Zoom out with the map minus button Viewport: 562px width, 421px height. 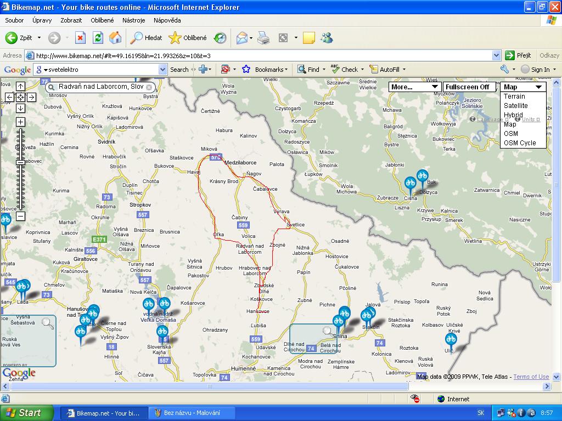(20, 216)
